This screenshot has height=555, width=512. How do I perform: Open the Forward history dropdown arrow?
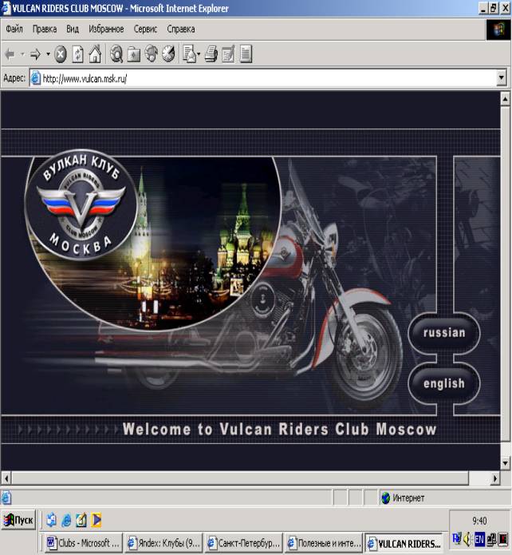click(48, 54)
